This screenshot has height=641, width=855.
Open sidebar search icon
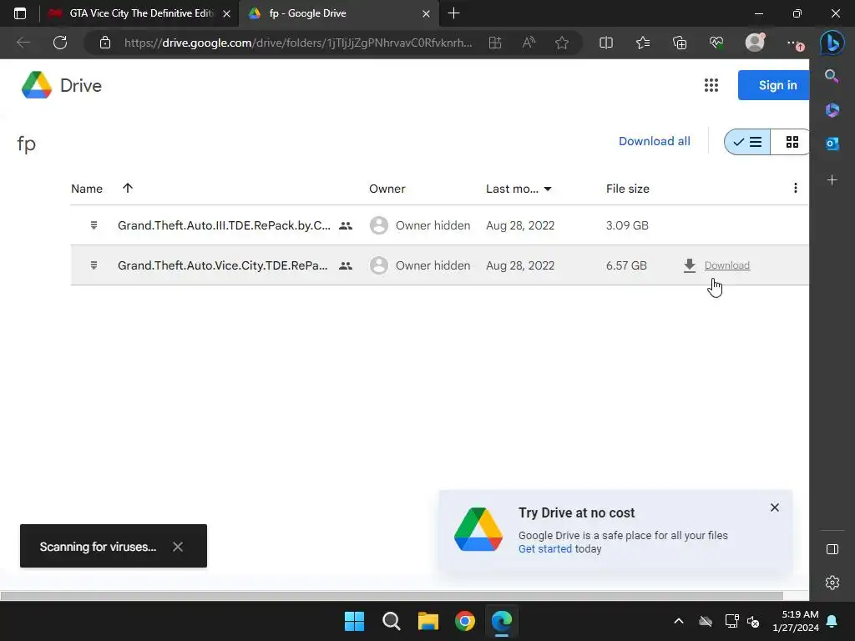point(832,76)
